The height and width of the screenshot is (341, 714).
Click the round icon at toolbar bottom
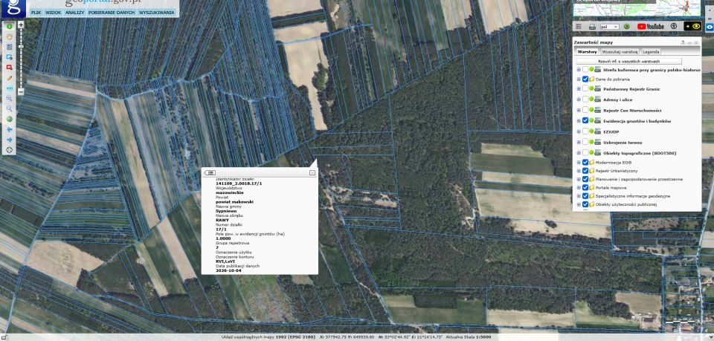pyautogui.click(x=9, y=149)
